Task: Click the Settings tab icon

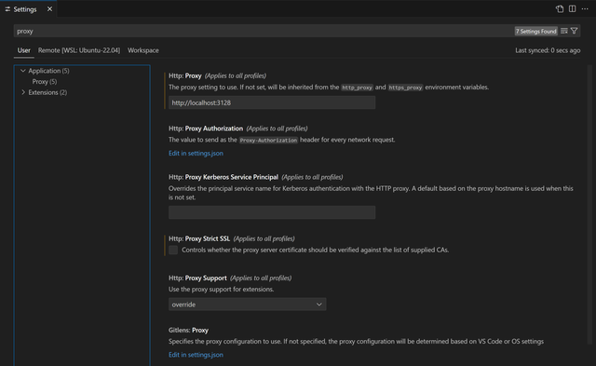Action: coord(7,9)
